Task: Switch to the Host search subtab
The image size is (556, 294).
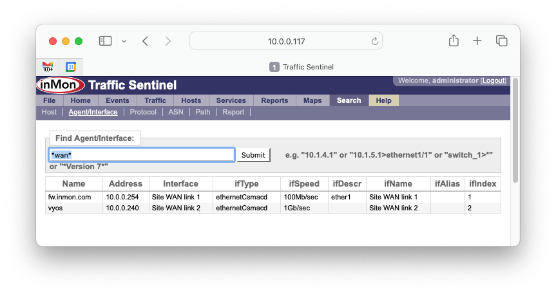Action: (49, 113)
